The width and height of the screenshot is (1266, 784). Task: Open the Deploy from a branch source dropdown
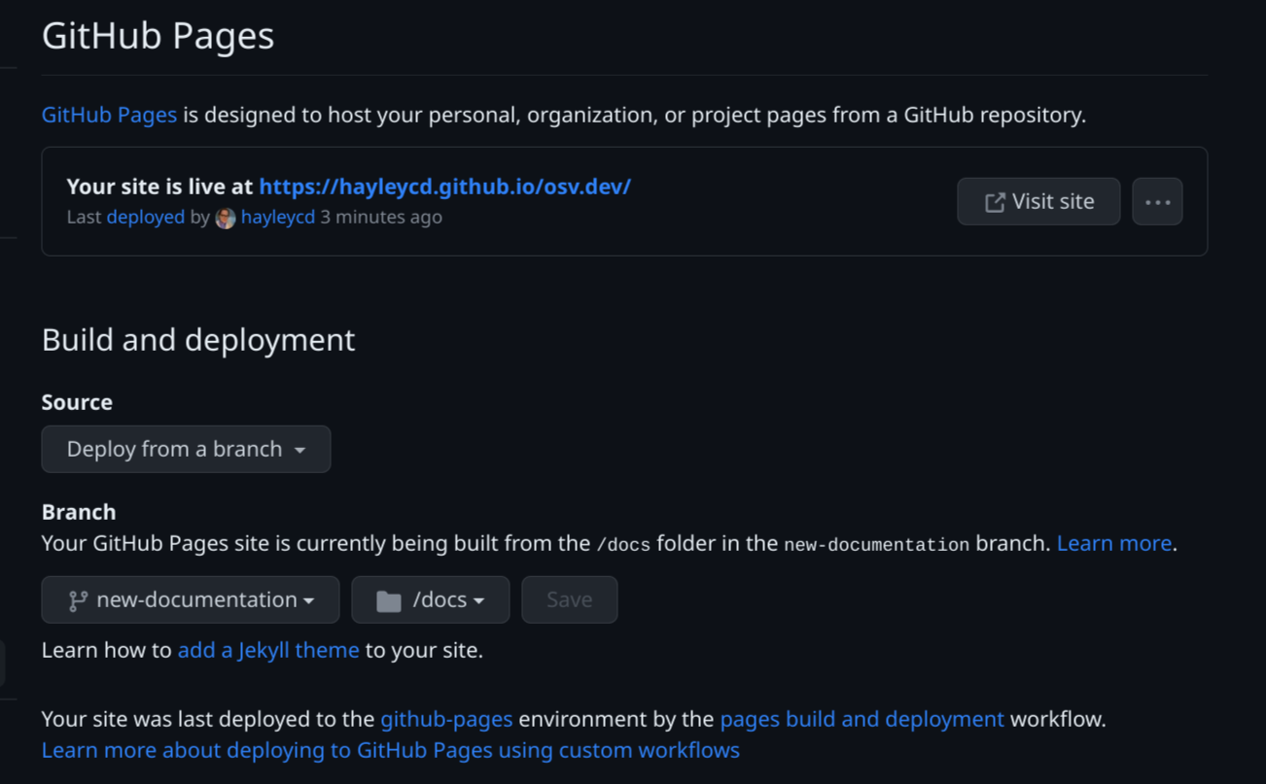[x=186, y=449]
